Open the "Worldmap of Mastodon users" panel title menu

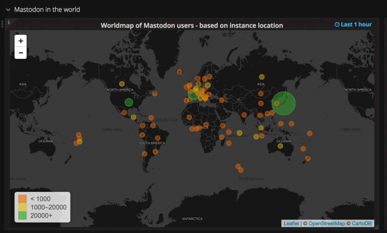click(192, 25)
